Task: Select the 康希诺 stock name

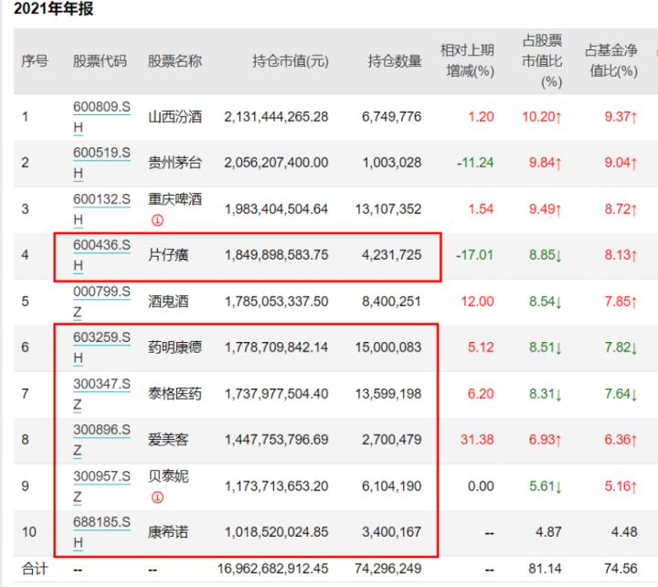Action: click(x=168, y=532)
